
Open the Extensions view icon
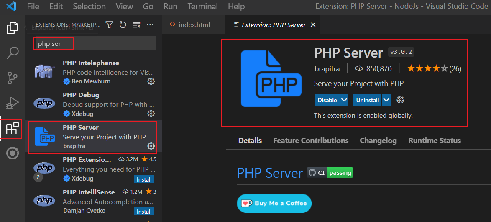click(x=13, y=129)
